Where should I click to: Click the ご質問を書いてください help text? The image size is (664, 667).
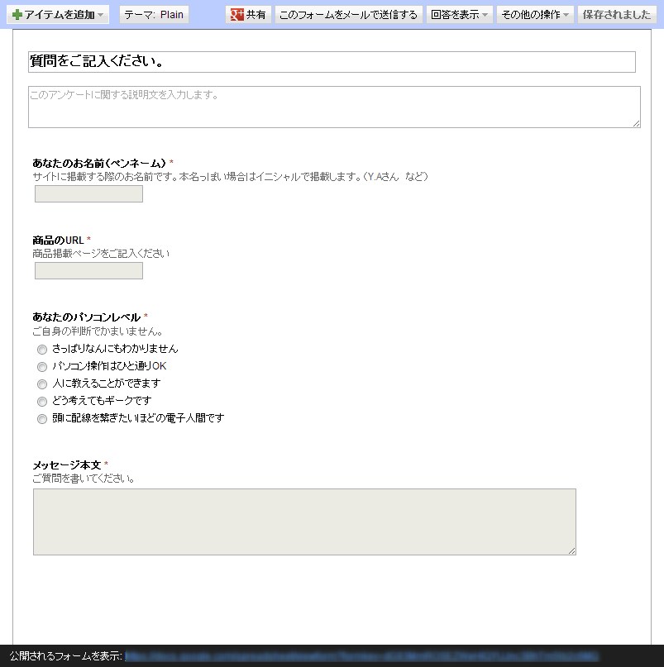point(84,478)
